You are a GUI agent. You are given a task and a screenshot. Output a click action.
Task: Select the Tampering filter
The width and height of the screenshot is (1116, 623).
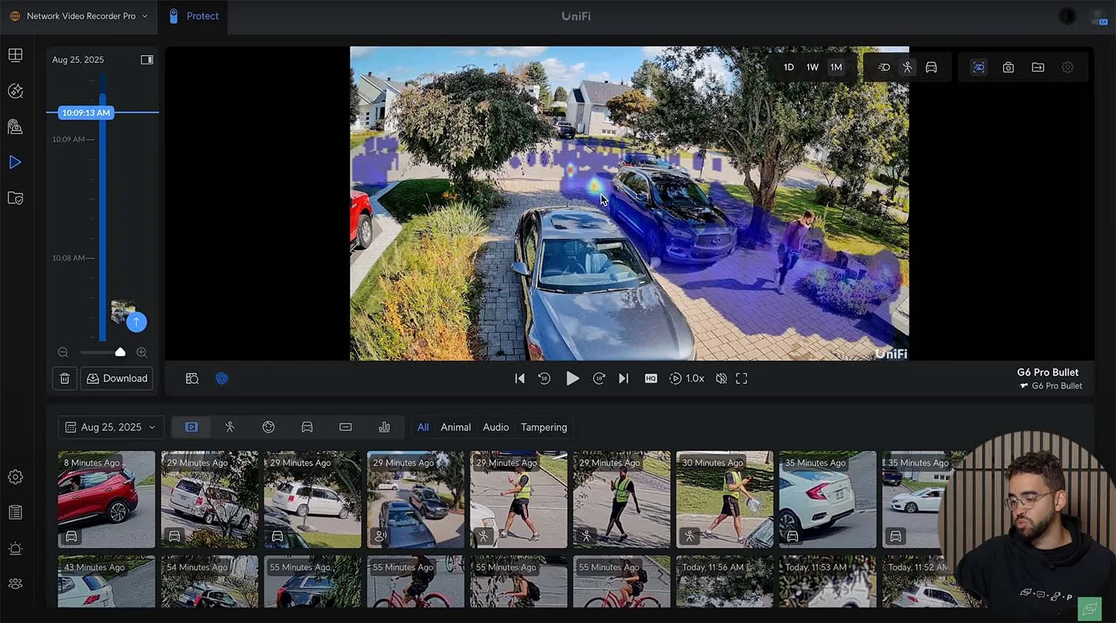tap(544, 427)
